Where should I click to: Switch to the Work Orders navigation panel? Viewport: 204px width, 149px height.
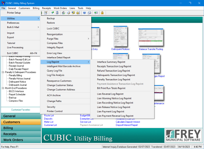pyautogui.click(x=21, y=140)
